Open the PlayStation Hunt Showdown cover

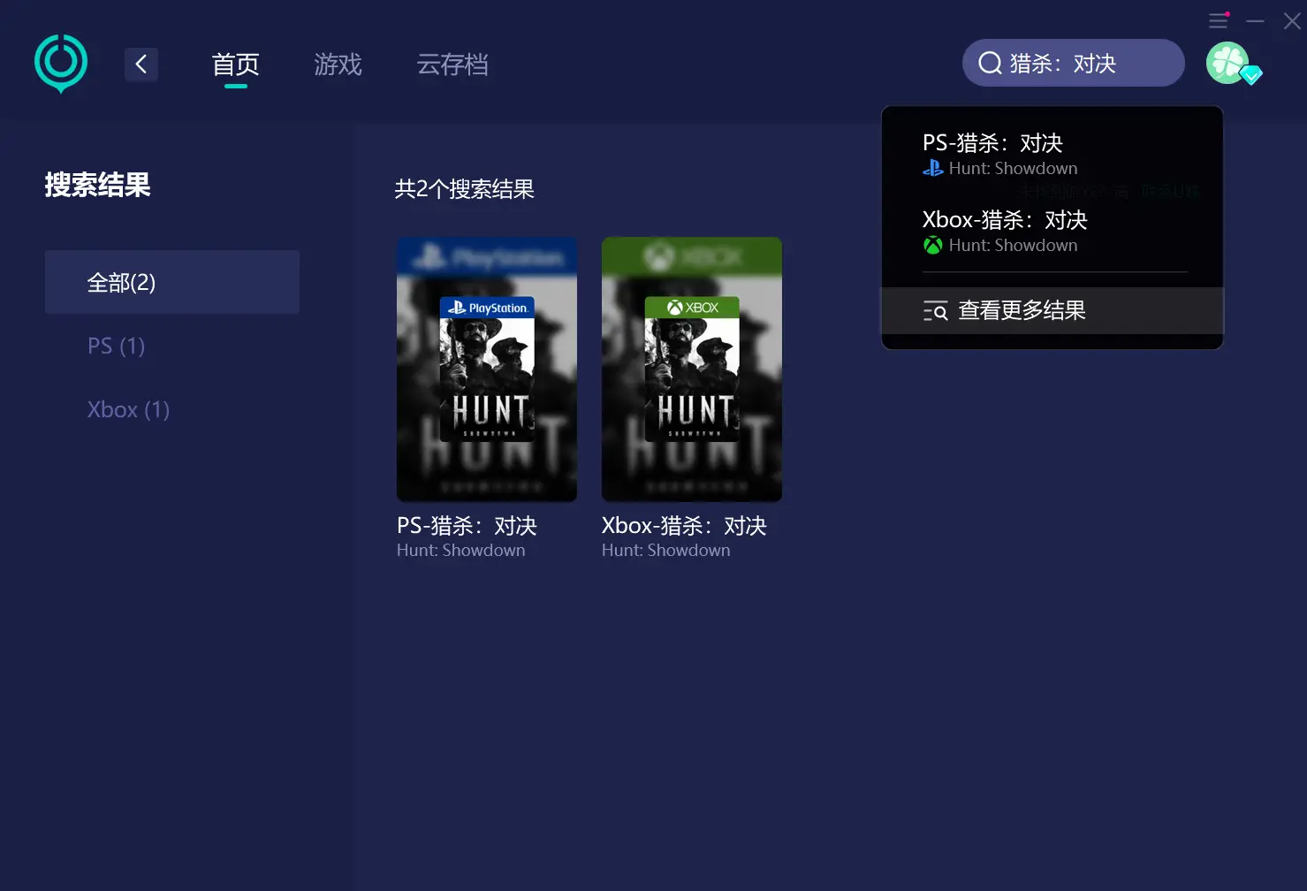(487, 369)
